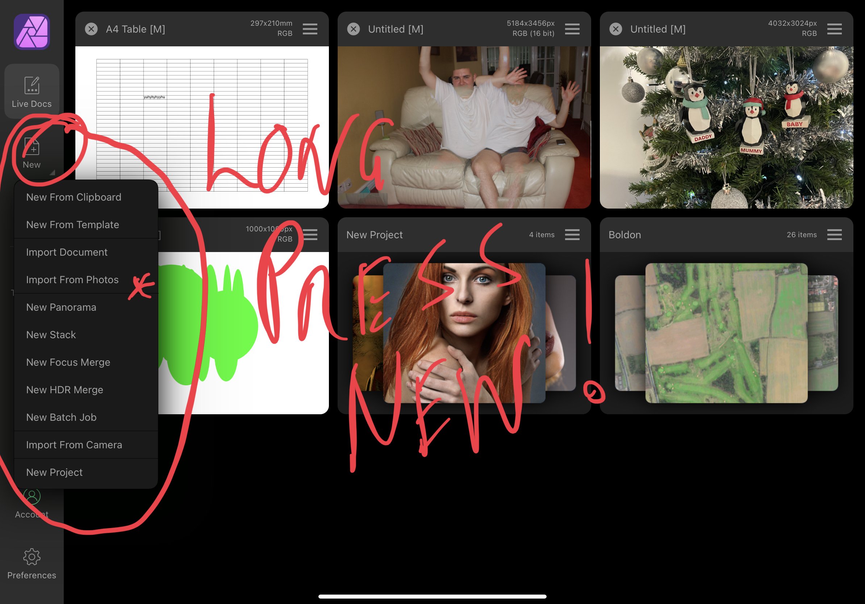
Task: Click the 297x210mm size label
Action: (271, 23)
